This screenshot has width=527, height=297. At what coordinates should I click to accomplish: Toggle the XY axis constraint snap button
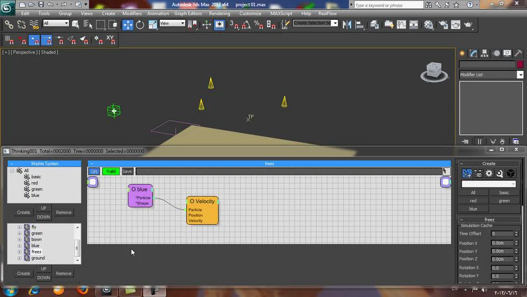click(x=110, y=39)
